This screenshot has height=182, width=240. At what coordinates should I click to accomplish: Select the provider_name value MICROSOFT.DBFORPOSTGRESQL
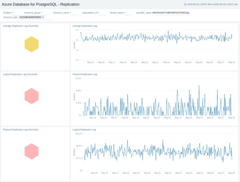[x=171, y=13]
